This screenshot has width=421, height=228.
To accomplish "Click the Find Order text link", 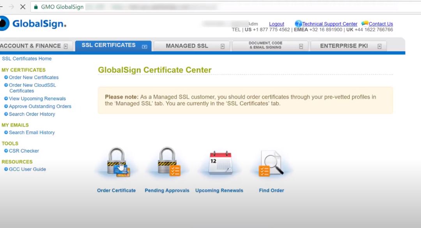I will pos(271,191).
